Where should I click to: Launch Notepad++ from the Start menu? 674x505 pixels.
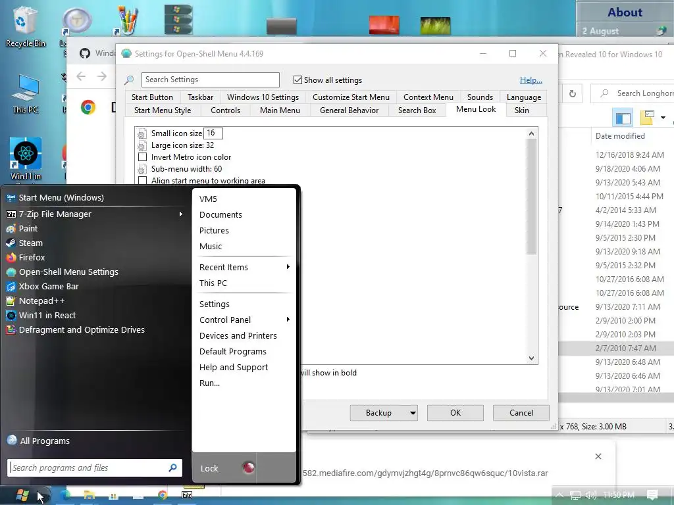pyautogui.click(x=95, y=301)
